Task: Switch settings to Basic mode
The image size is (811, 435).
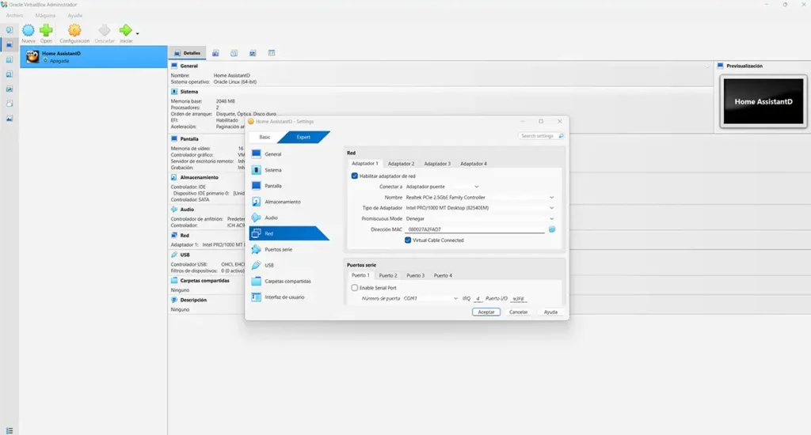Action: pos(265,138)
